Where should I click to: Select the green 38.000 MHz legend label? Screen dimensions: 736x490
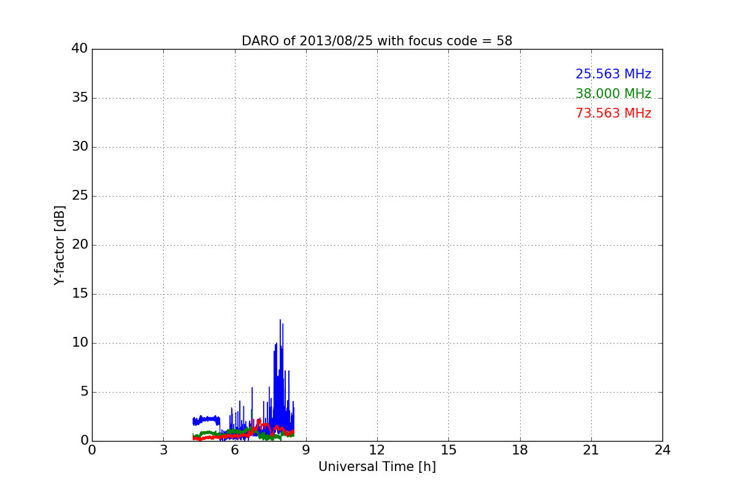(x=613, y=94)
